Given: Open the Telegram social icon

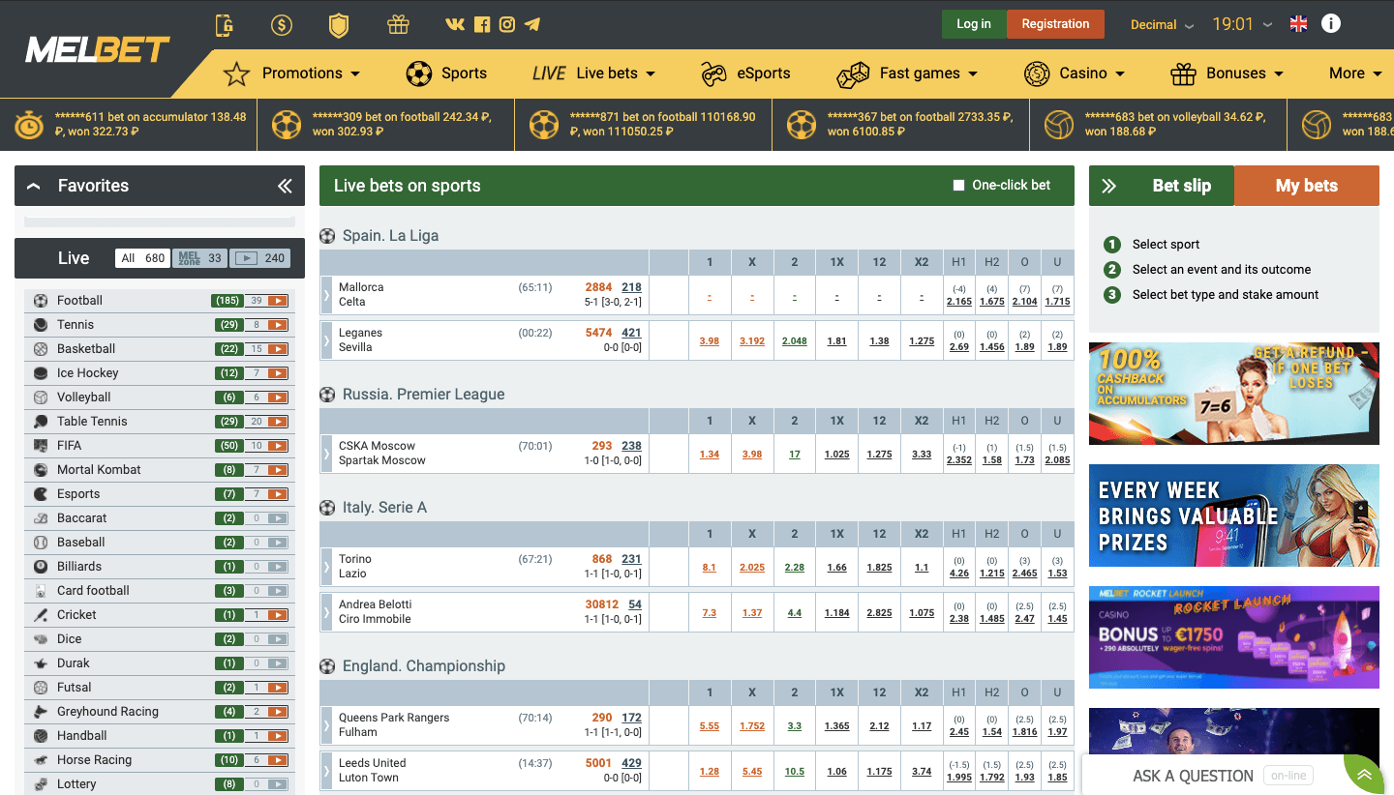Looking at the screenshot, I should pyautogui.click(x=532, y=25).
